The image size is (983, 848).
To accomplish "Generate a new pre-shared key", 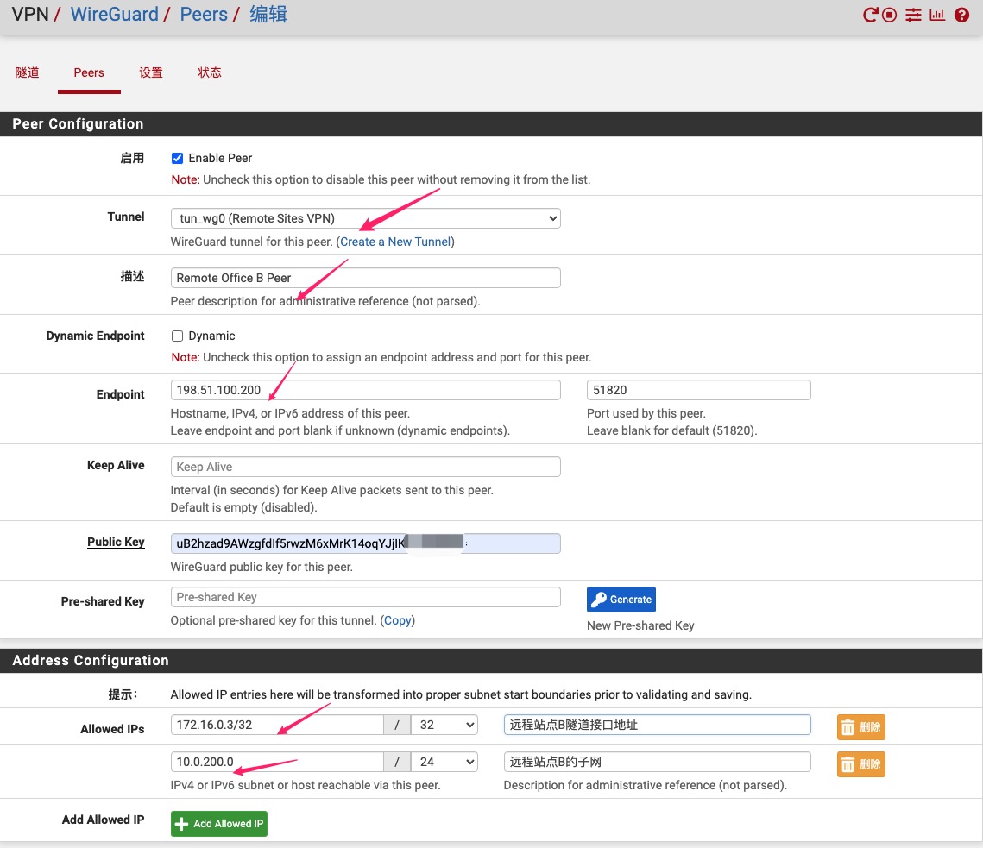I will tap(621, 599).
